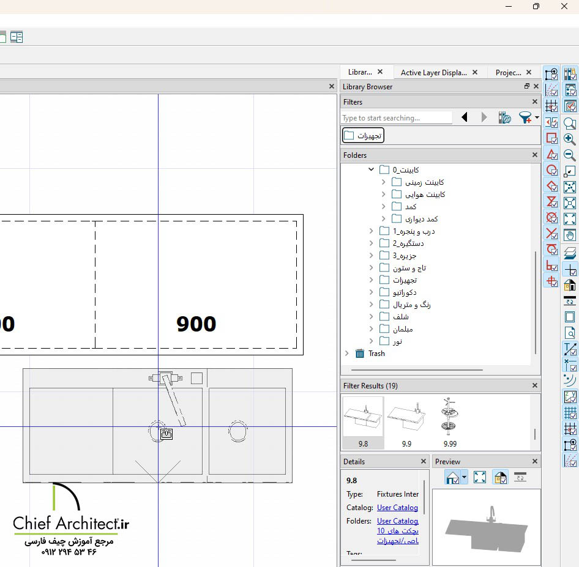Click the library back navigation arrow
The height and width of the screenshot is (567, 579).
coord(465,117)
